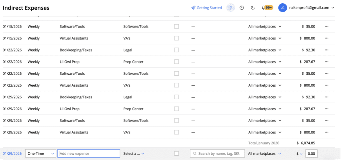Click the Search by name, tag, SKU field
This screenshot has height=160, width=341.
(217, 153)
